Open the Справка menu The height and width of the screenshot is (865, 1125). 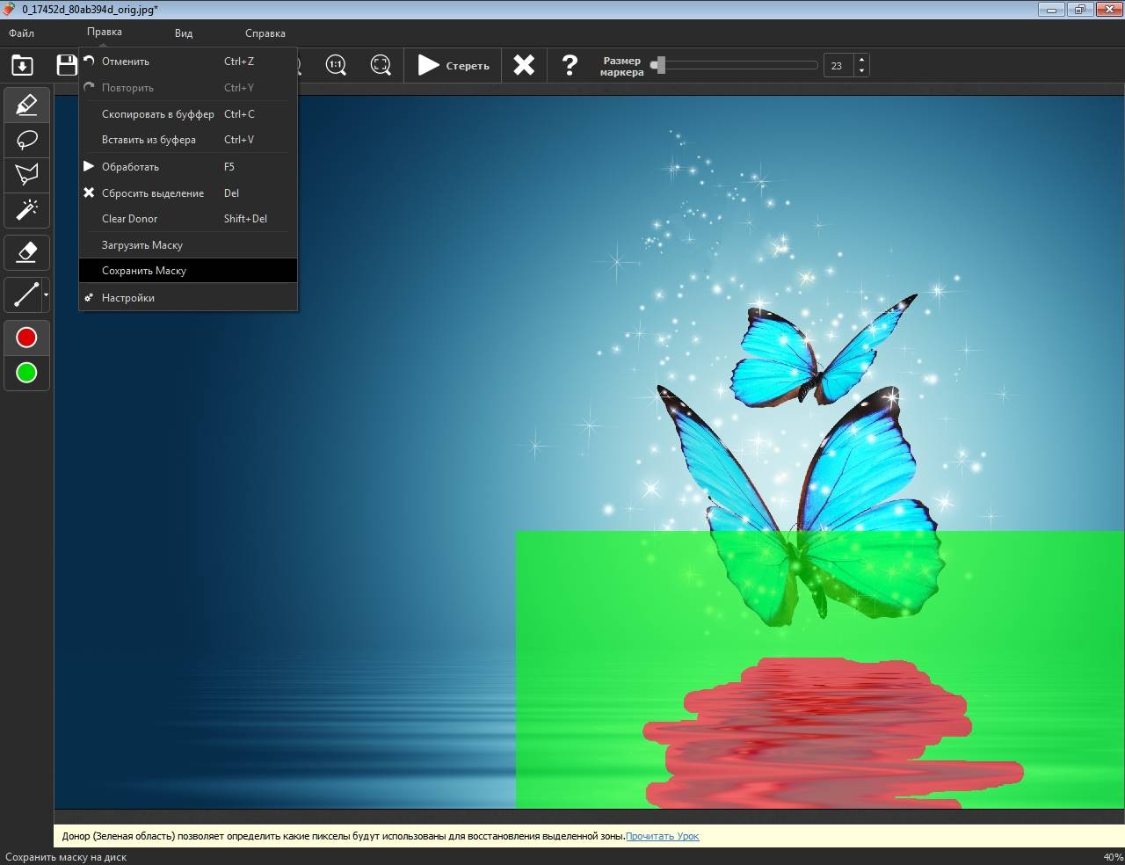(265, 33)
